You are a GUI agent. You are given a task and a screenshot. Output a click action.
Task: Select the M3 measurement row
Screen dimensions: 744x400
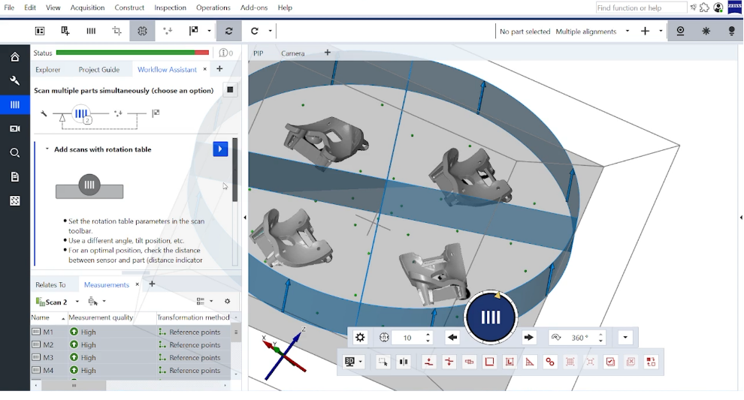(x=131, y=357)
